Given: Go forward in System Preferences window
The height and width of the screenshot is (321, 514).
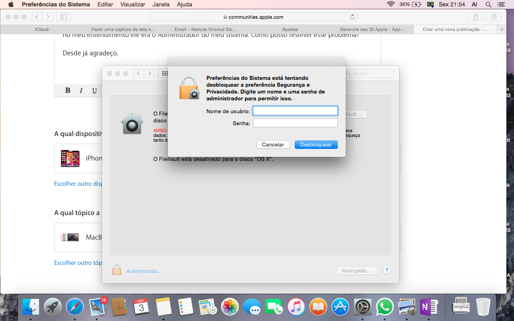Looking at the screenshot, I should (x=149, y=73).
